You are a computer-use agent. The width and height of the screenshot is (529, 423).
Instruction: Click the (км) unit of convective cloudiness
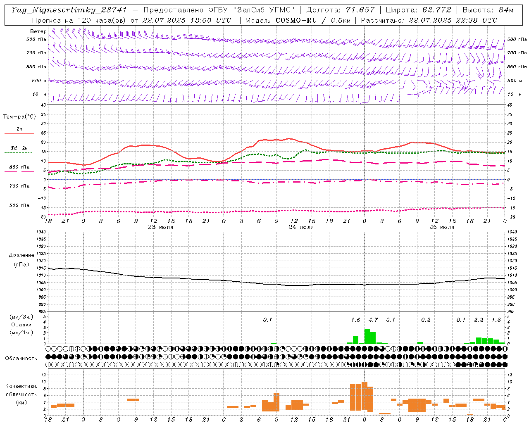(21, 402)
